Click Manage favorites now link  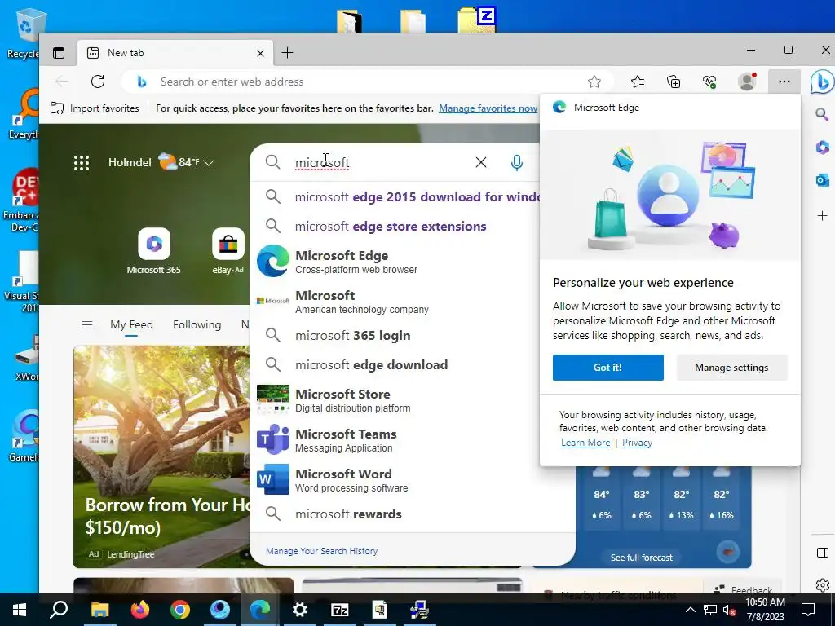pyautogui.click(x=488, y=108)
